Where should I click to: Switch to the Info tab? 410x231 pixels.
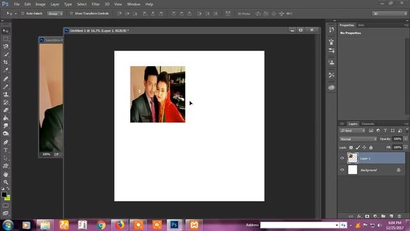pos(361,25)
